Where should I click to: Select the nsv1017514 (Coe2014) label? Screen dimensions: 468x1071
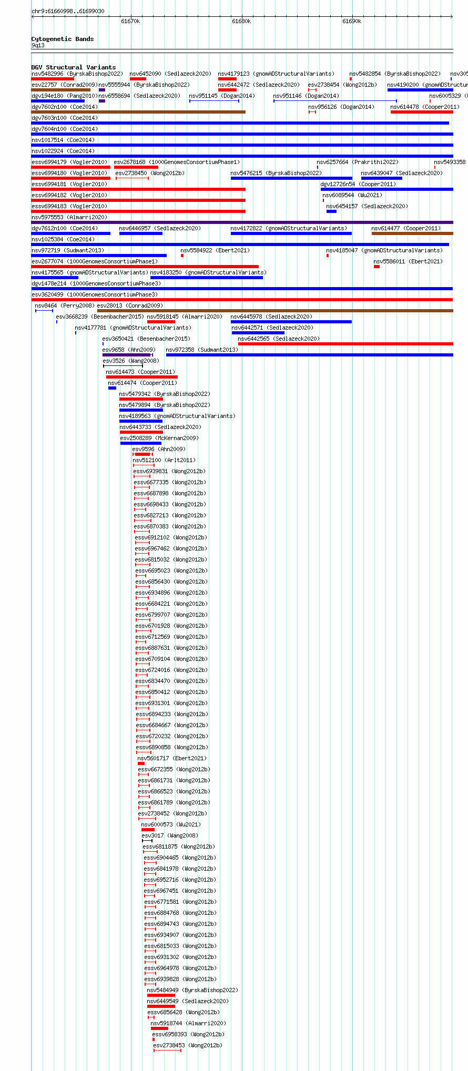[63, 140]
